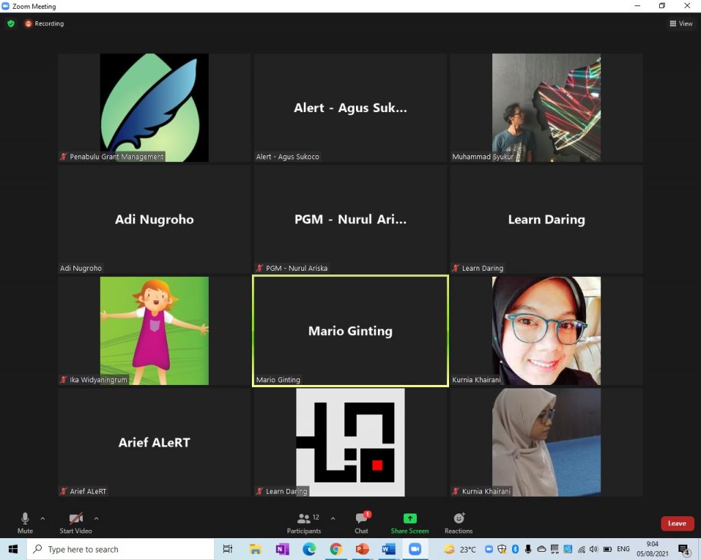Switch input language via ENG indicator

click(623, 549)
